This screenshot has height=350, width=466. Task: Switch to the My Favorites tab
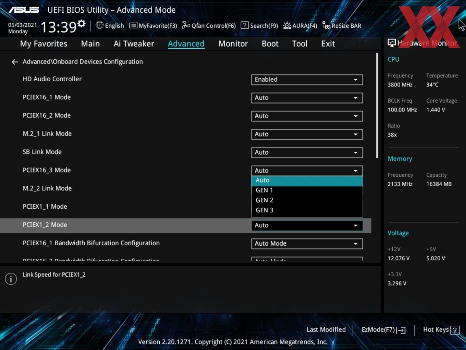(x=44, y=44)
